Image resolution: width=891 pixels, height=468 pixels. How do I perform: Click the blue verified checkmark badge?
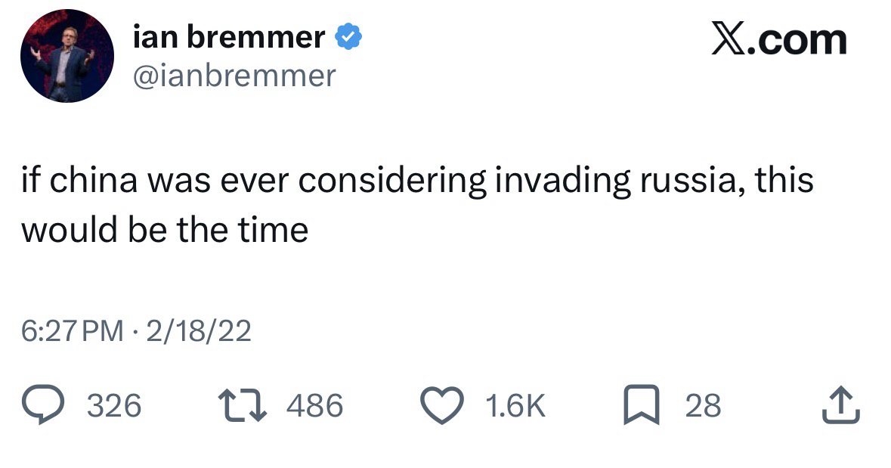coord(348,37)
